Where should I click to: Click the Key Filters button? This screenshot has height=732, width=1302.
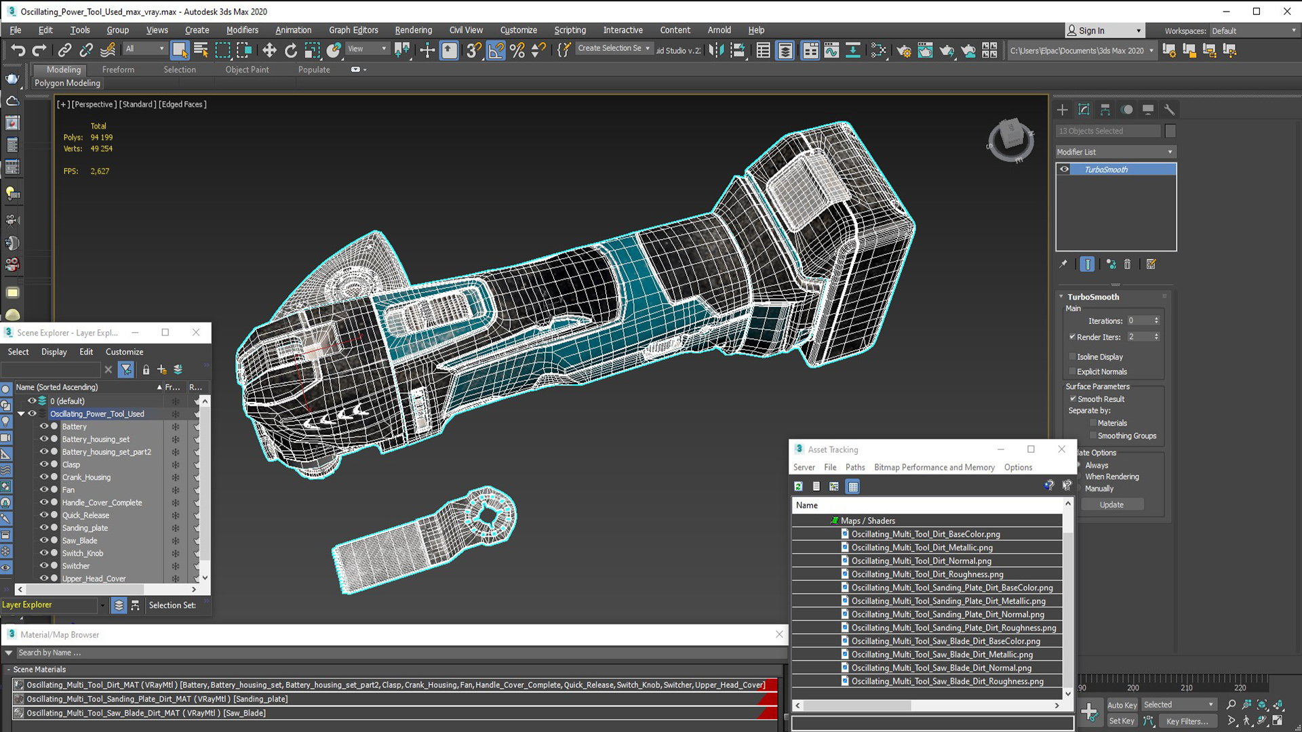pyautogui.click(x=1187, y=721)
